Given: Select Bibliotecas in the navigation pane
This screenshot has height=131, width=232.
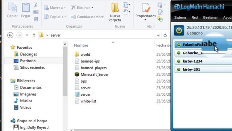Looking at the screenshot, I should pyautogui.click(x=23, y=81).
